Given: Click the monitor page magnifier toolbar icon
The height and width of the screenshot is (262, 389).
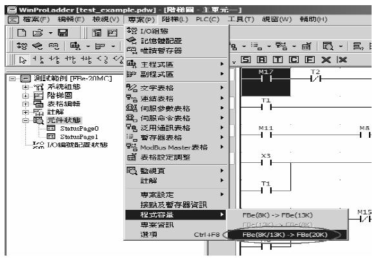Looking at the screenshot, I should [328, 46].
